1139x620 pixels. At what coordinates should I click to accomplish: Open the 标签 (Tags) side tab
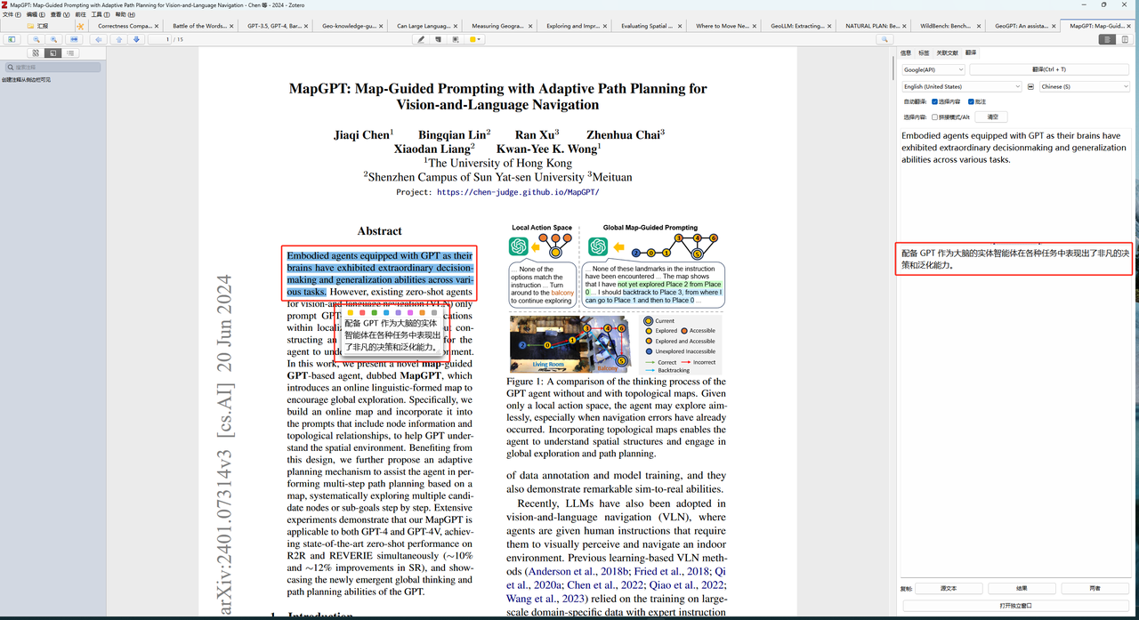(924, 53)
